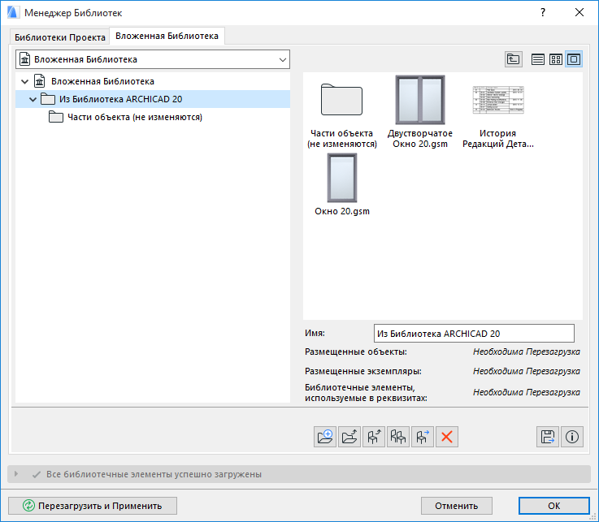Image resolution: width=599 pixels, height=522 pixels.
Task: Click the single chair icon with curved arrow
Action: [x=374, y=437]
